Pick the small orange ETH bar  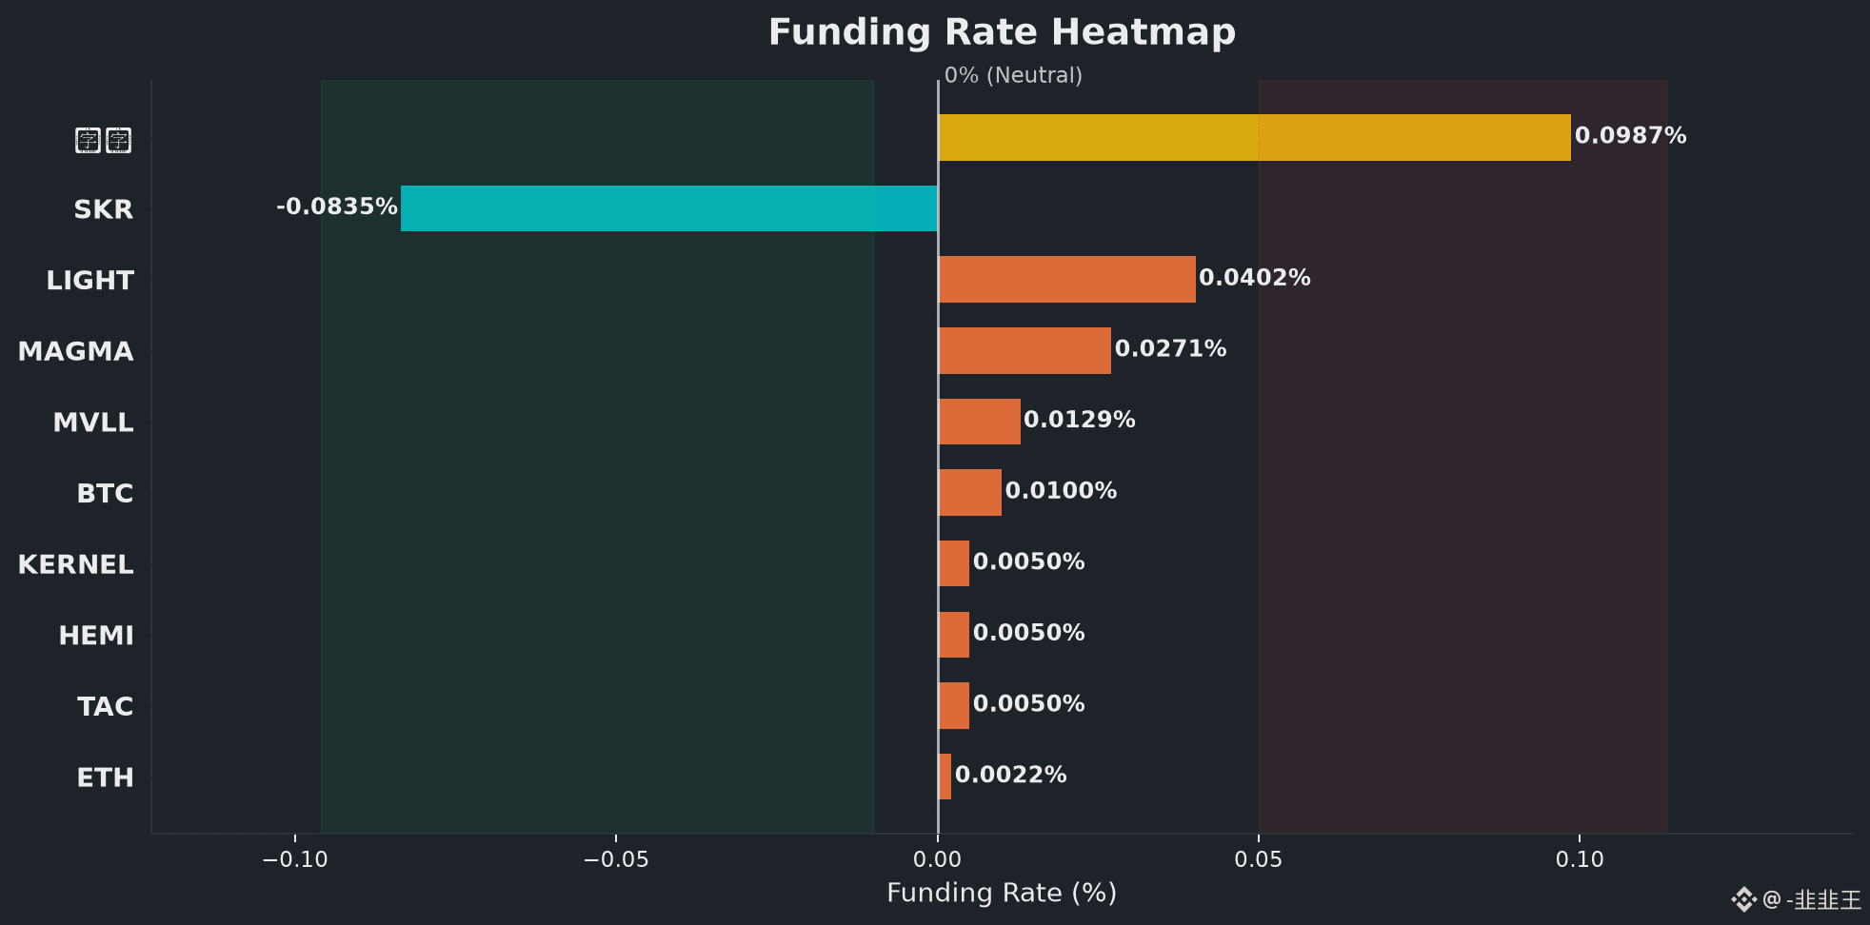[x=945, y=777]
